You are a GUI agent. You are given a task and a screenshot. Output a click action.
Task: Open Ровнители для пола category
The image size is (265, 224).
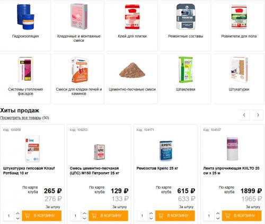pos(239,26)
